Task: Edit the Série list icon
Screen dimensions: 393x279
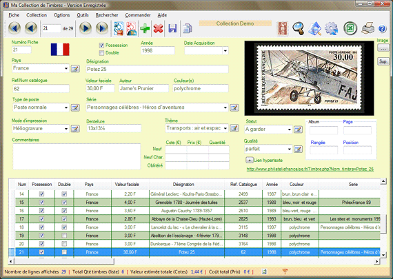Action: click(x=234, y=107)
